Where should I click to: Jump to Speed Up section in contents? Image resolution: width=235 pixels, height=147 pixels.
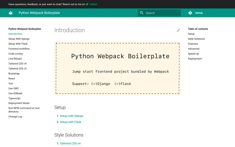click(193, 54)
